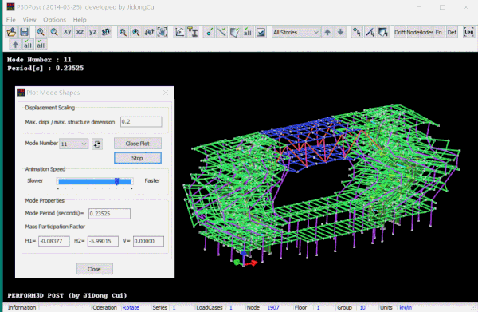The width and height of the screenshot is (478, 312).
Task: Click the Def deformation toolbar button
Action: tap(452, 32)
